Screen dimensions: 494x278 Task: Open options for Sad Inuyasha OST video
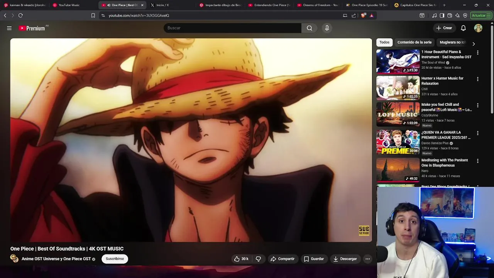pos(477,53)
